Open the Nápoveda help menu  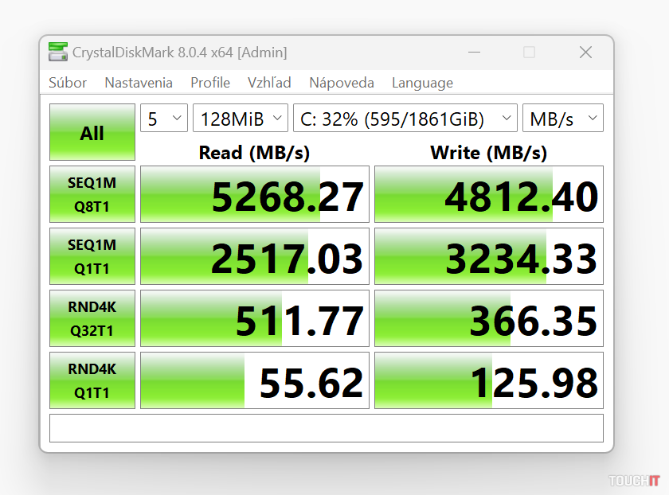342,83
